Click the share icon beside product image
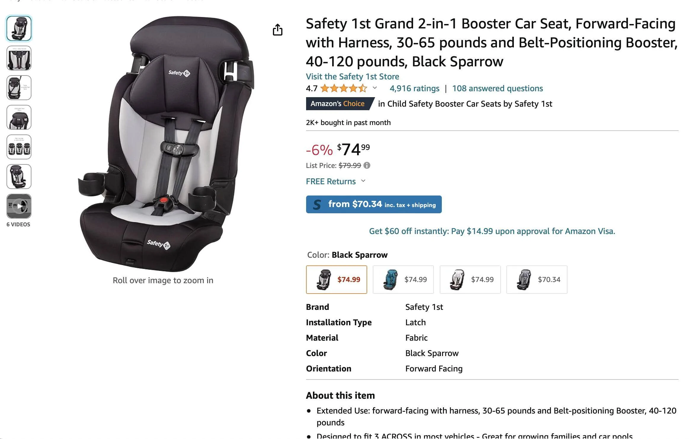Image resolution: width=694 pixels, height=439 pixels. tap(277, 30)
